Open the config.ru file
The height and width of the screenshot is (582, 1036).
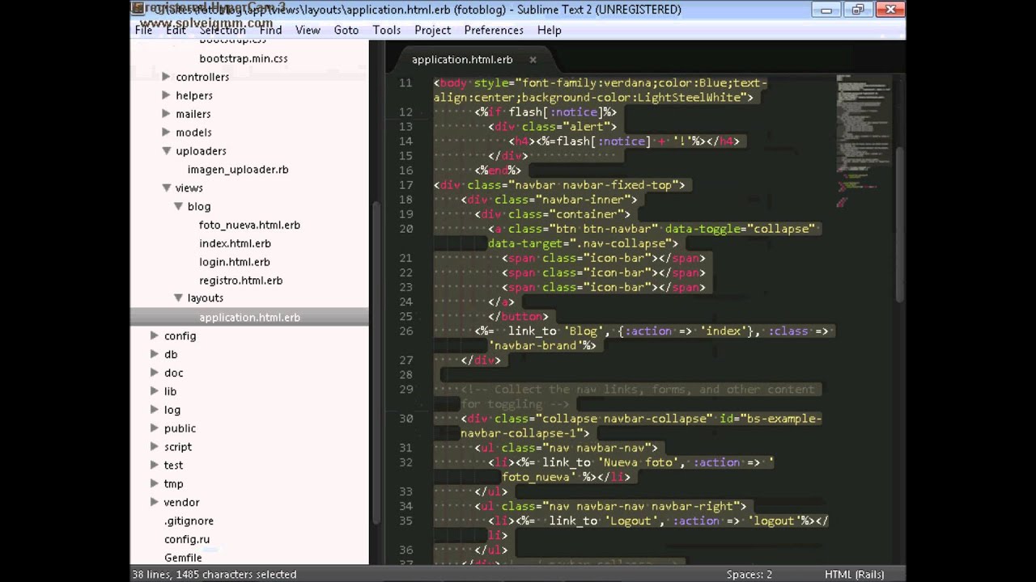(x=187, y=539)
